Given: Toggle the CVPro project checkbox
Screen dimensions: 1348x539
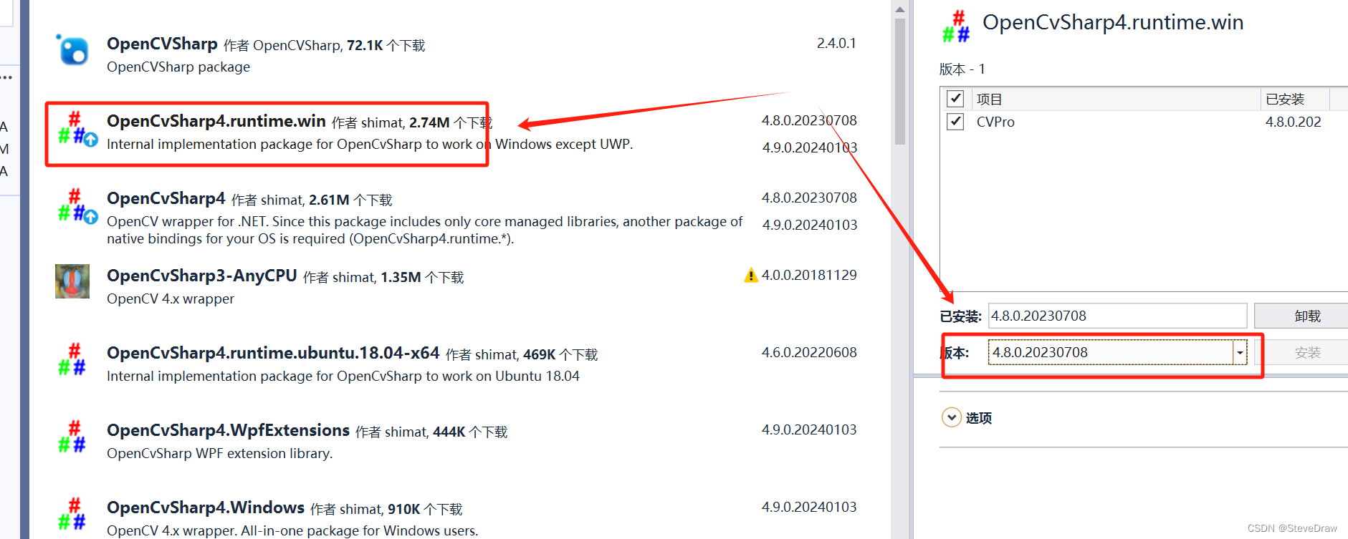Looking at the screenshot, I should pyautogui.click(x=955, y=122).
